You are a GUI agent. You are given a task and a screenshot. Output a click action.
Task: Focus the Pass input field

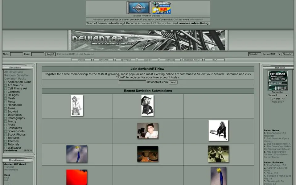pyautogui.click(x=38, y=54)
